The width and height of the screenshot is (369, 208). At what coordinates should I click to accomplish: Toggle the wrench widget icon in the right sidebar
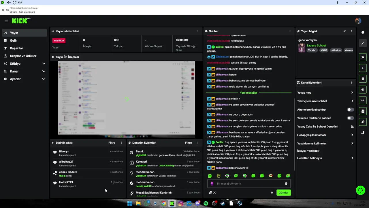pyautogui.click(x=363, y=122)
